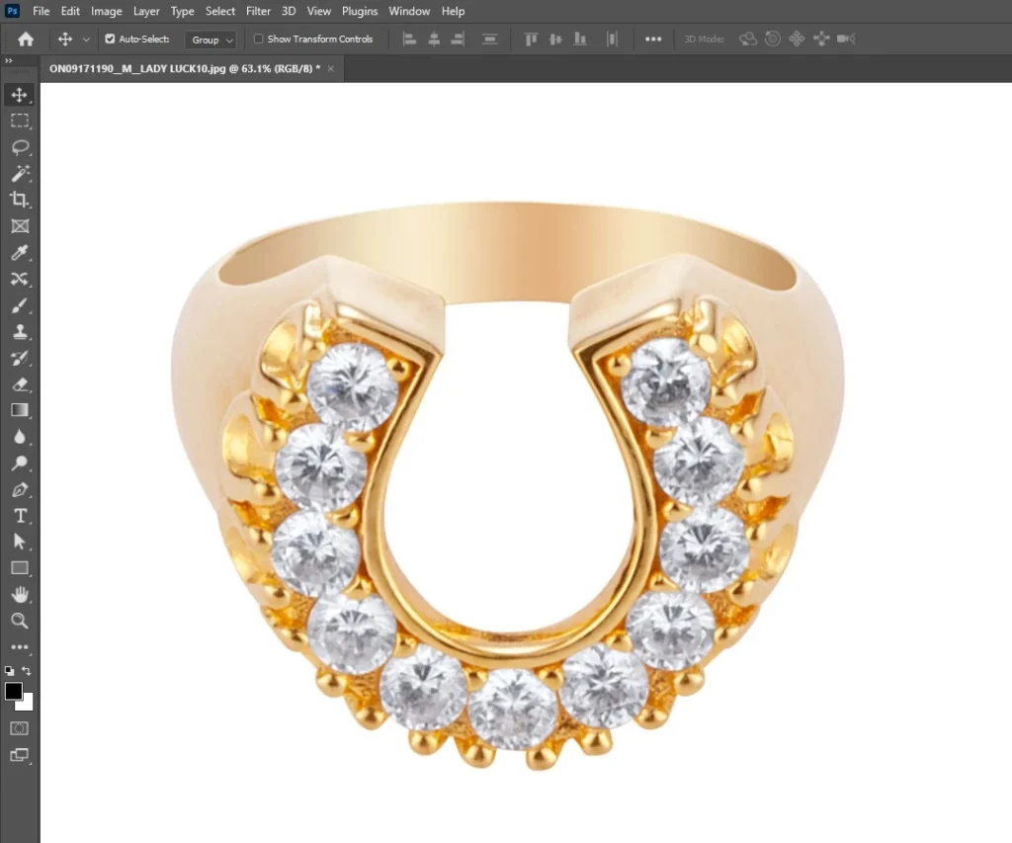Select the Crop tool
The height and width of the screenshot is (843, 1012).
point(19,200)
